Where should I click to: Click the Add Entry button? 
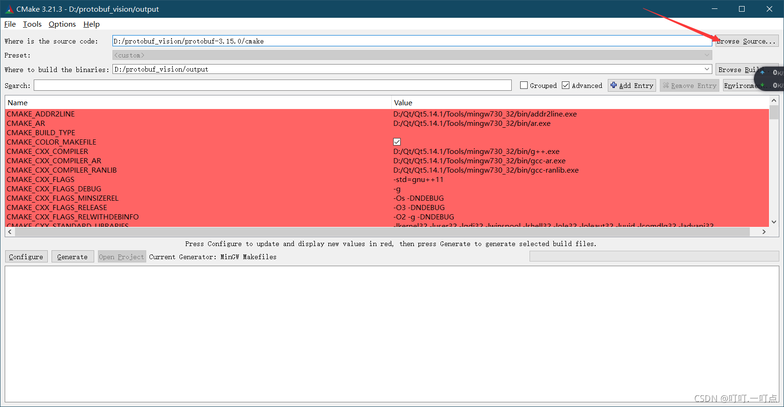[x=632, y=86]
